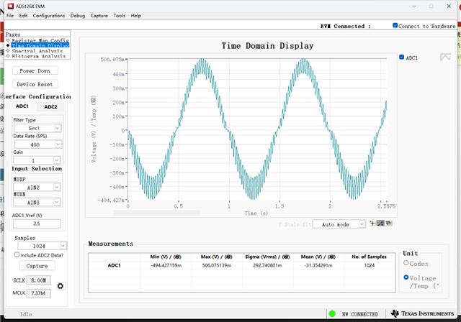461x322 pixels.
Task: Click the Capture button
Action: 37,266
